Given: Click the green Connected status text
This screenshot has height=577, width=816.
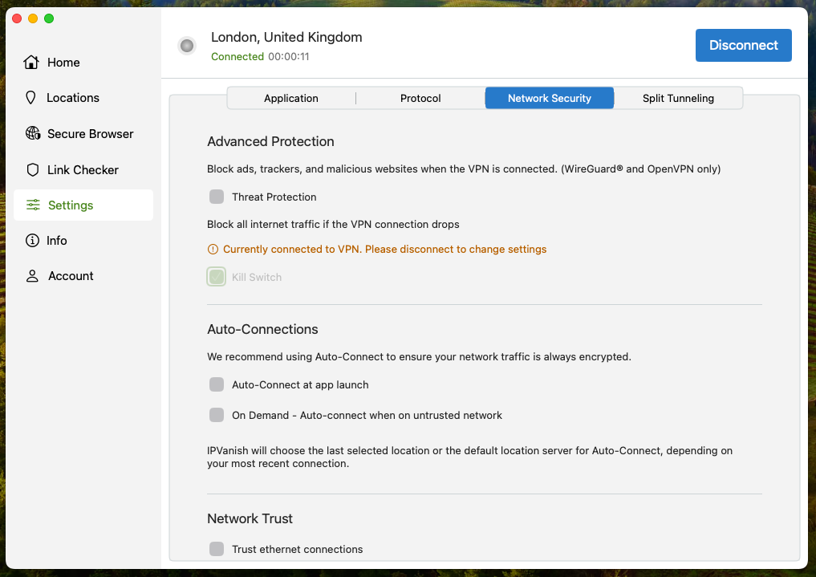Looking at the screenshot, I should 237,57.
